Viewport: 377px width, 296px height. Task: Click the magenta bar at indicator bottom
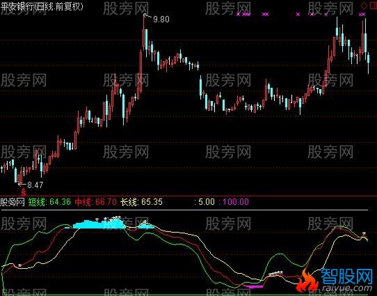coord(253,286)
